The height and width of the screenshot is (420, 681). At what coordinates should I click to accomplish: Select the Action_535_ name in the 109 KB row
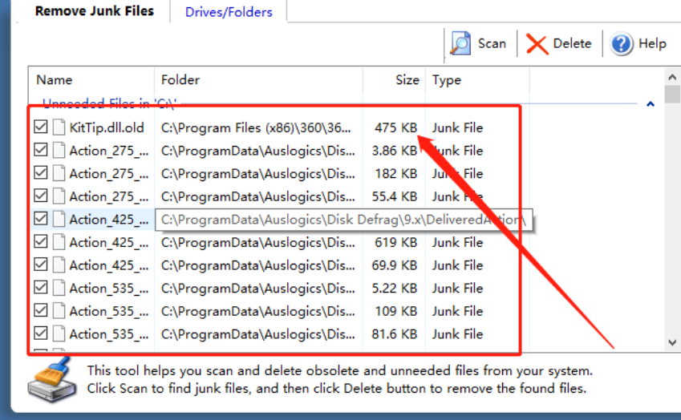(109, 312)
